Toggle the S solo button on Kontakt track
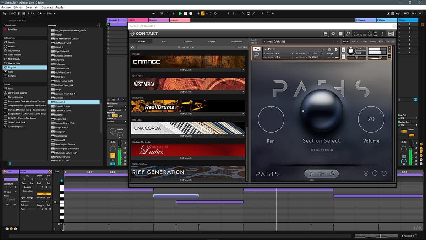 click(113, 160)
